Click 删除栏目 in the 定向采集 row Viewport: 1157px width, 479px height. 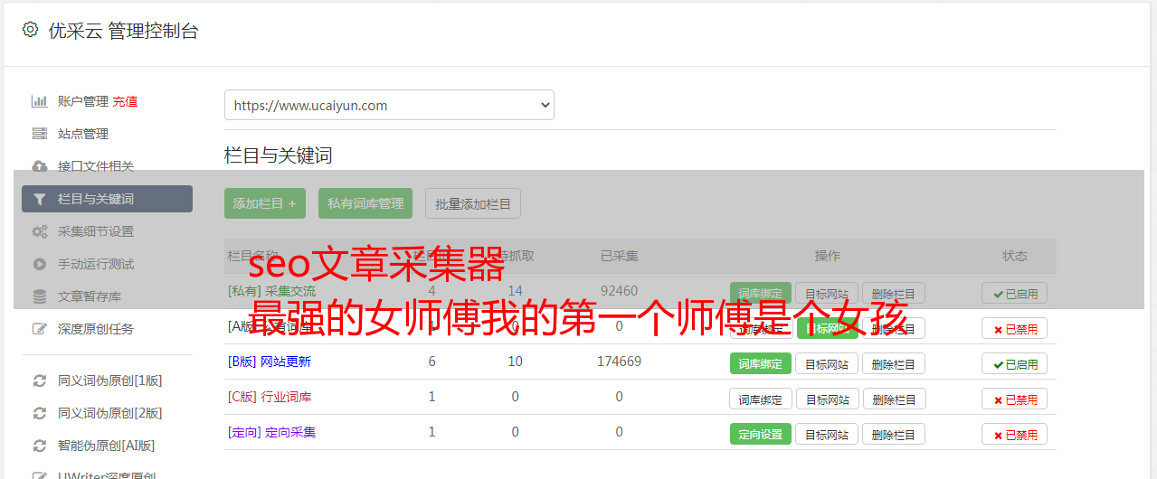pyautogui.click(x=894, y=434)
